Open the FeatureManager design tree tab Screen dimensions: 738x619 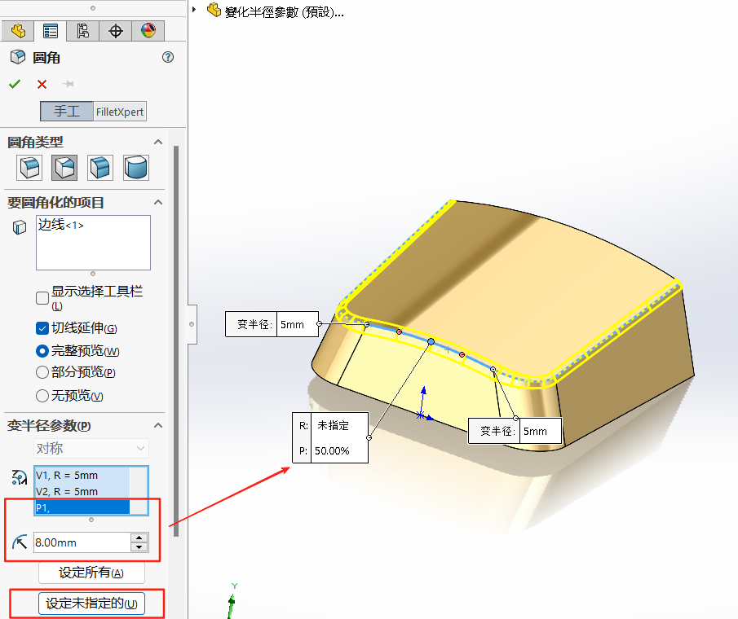(x=17, y=31)
